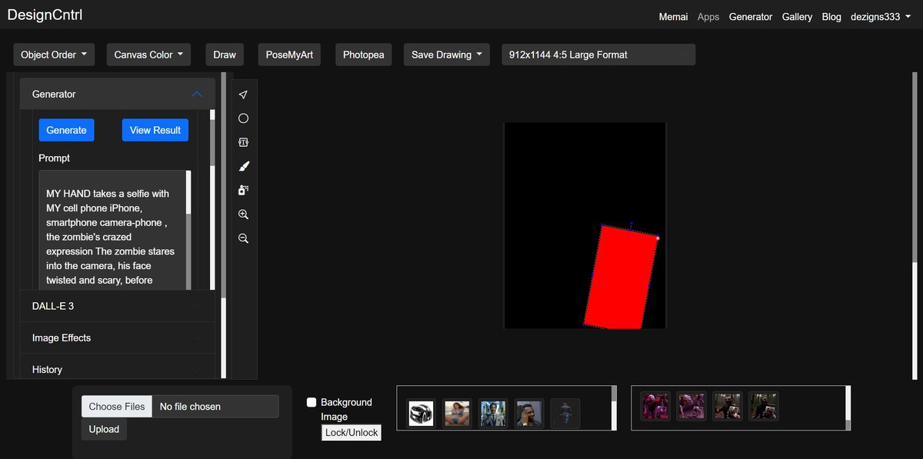Click the Generate button
This screenshot has width=923, height=459.
(66, 130)
